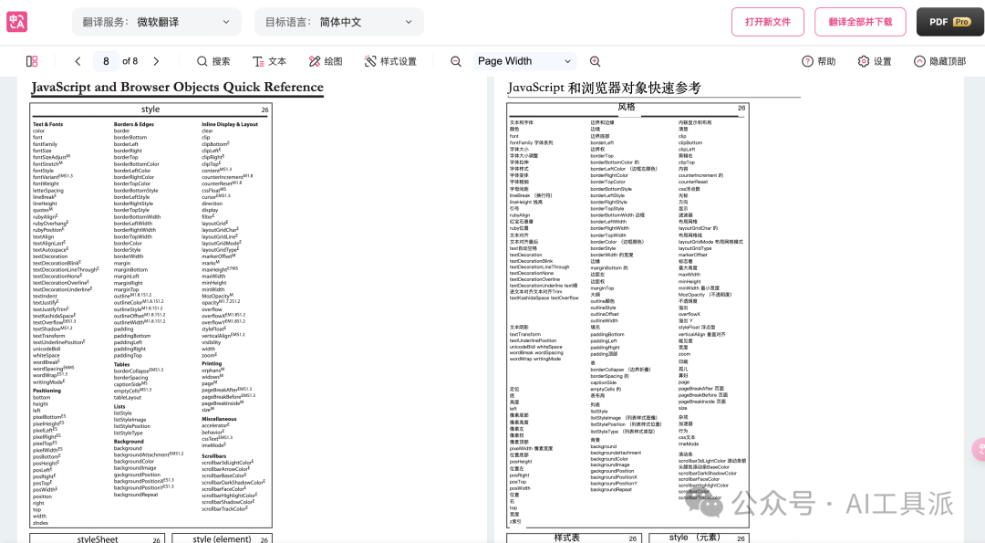Open the 设置 settings button

[x=875, y=61]
